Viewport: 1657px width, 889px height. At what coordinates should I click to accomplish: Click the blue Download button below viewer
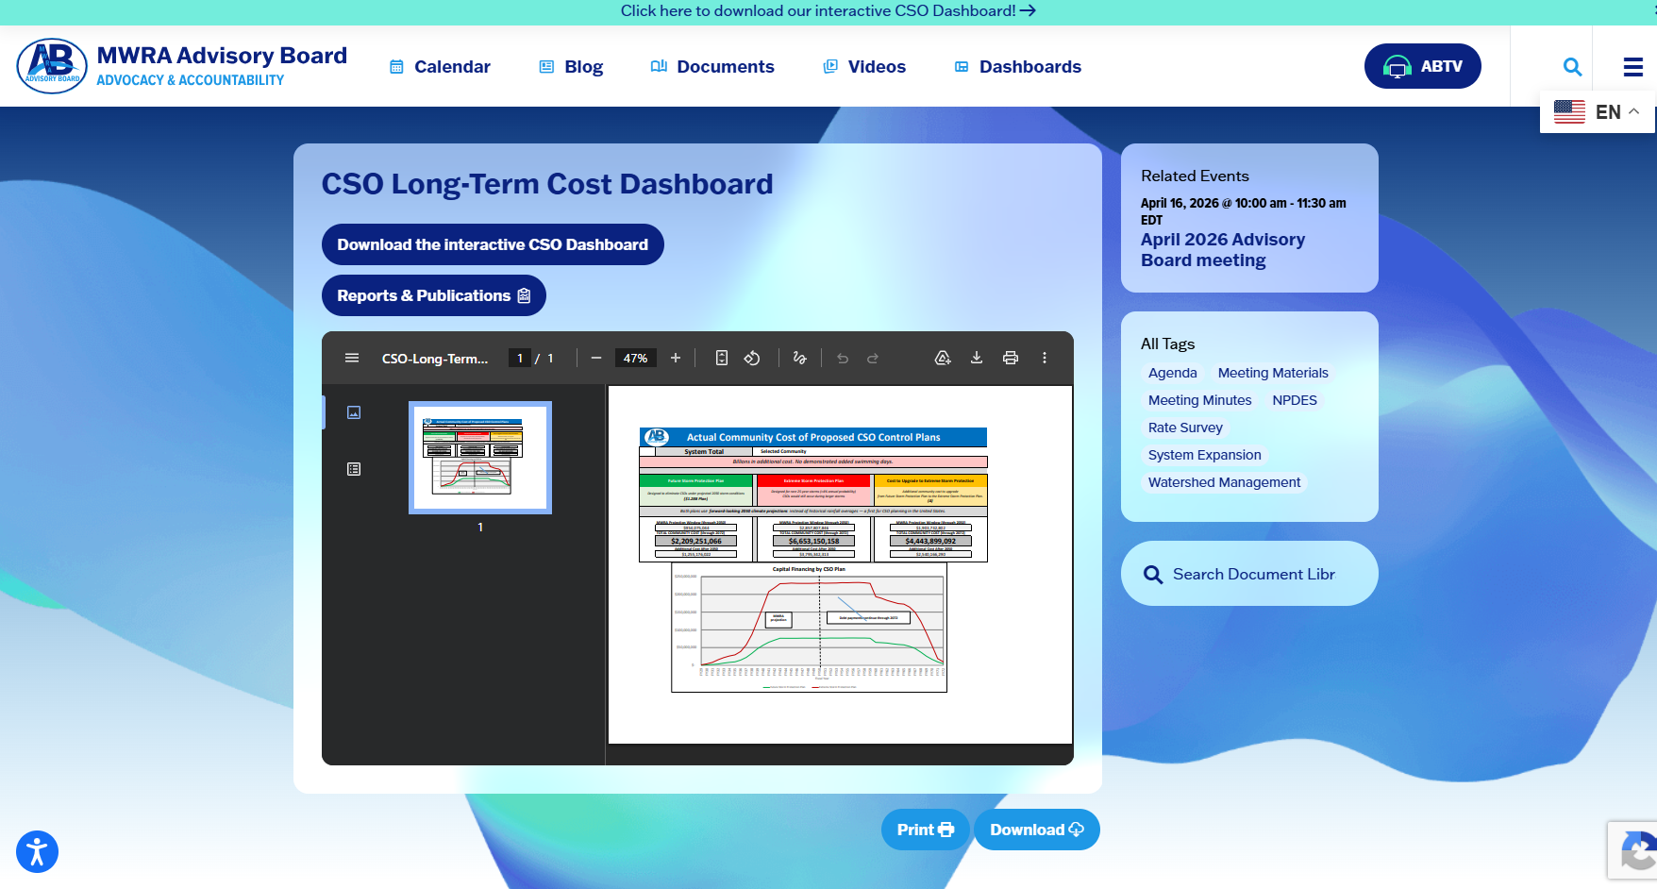coord(1037,830)
